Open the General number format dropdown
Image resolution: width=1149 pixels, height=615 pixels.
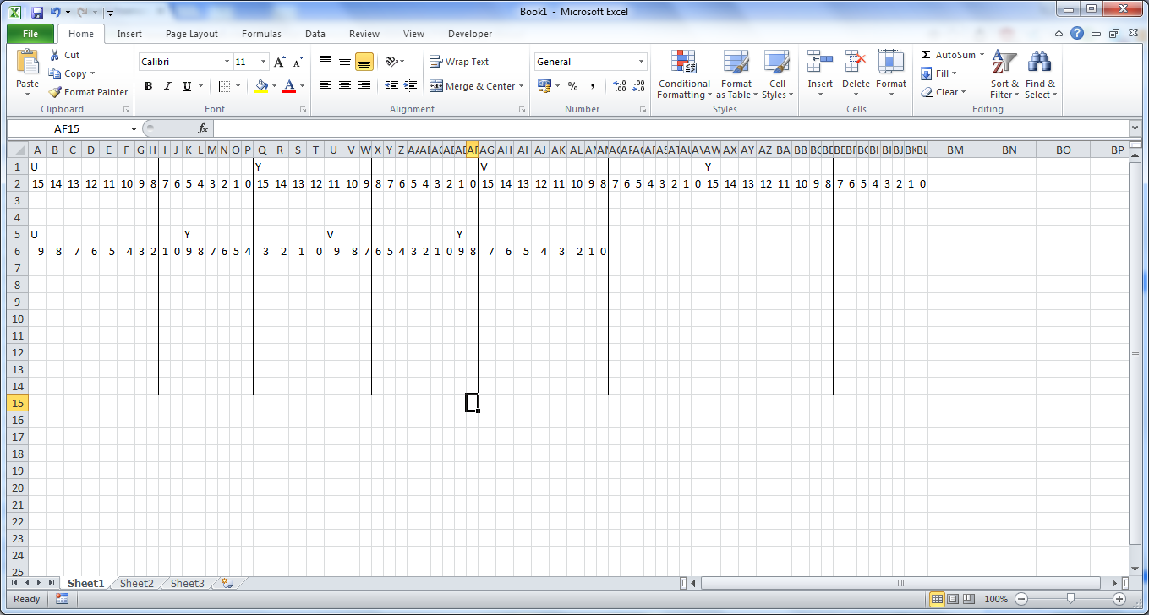[x=641, y=62]
